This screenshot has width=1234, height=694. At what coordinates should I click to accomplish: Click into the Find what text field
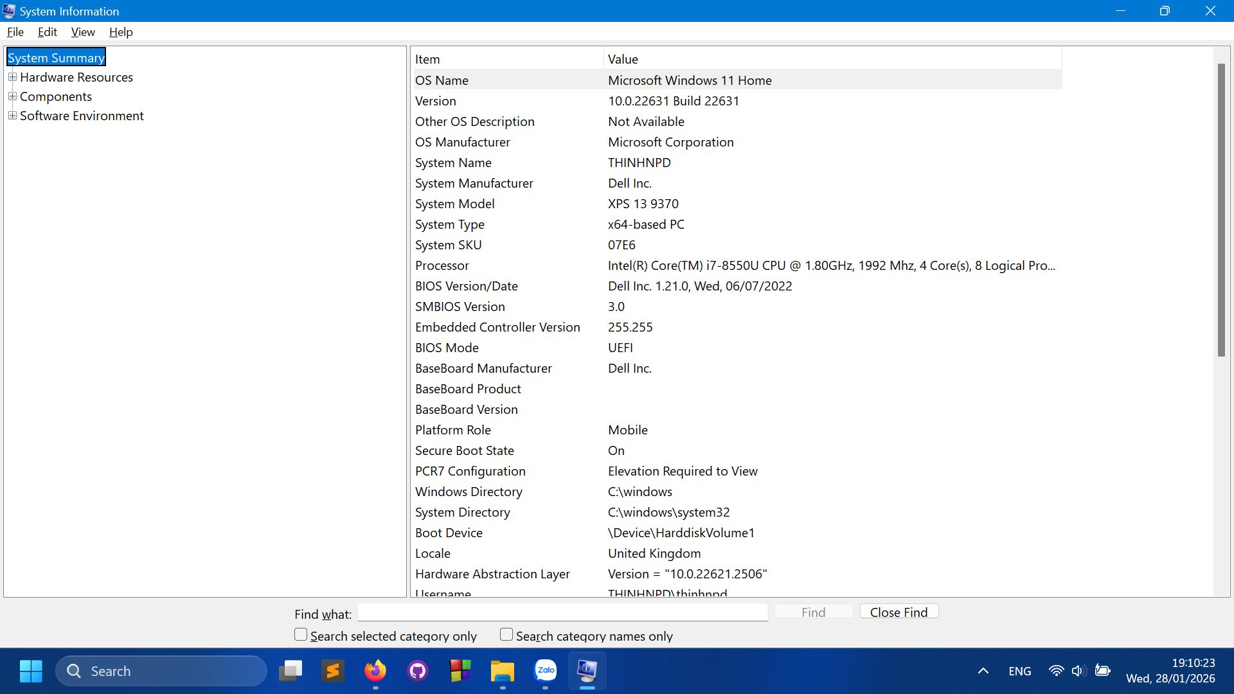[x=562, y=612]
